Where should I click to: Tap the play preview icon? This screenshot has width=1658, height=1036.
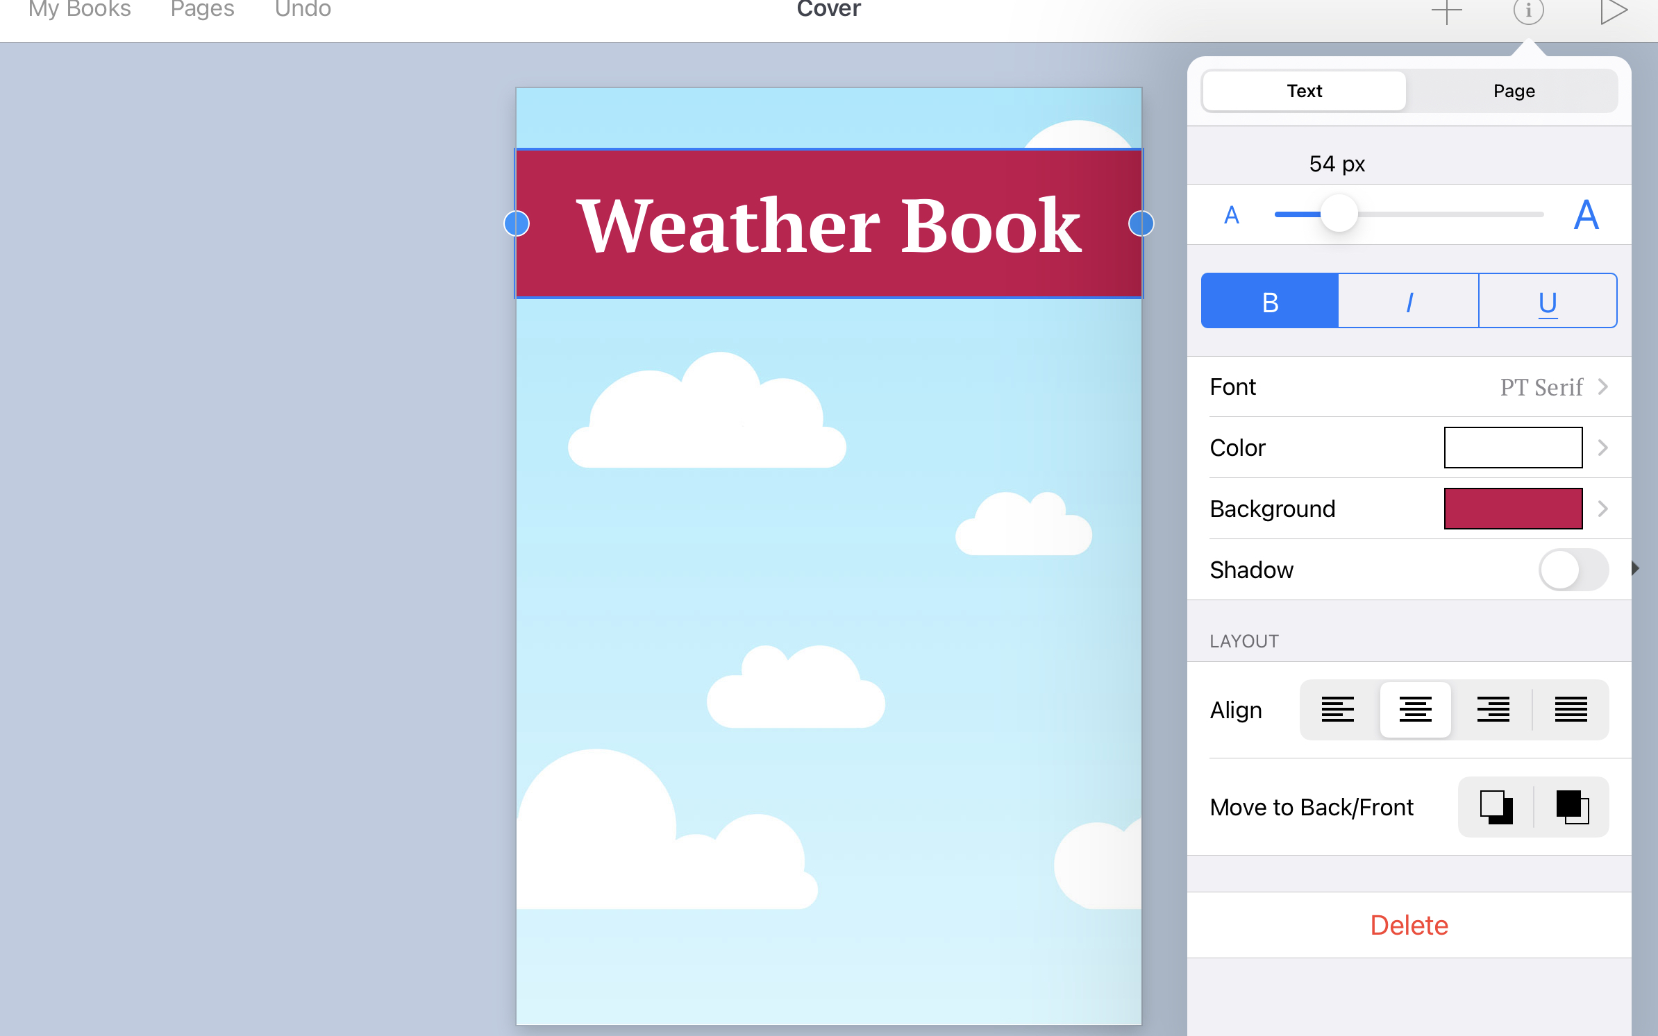(1614, 11)
